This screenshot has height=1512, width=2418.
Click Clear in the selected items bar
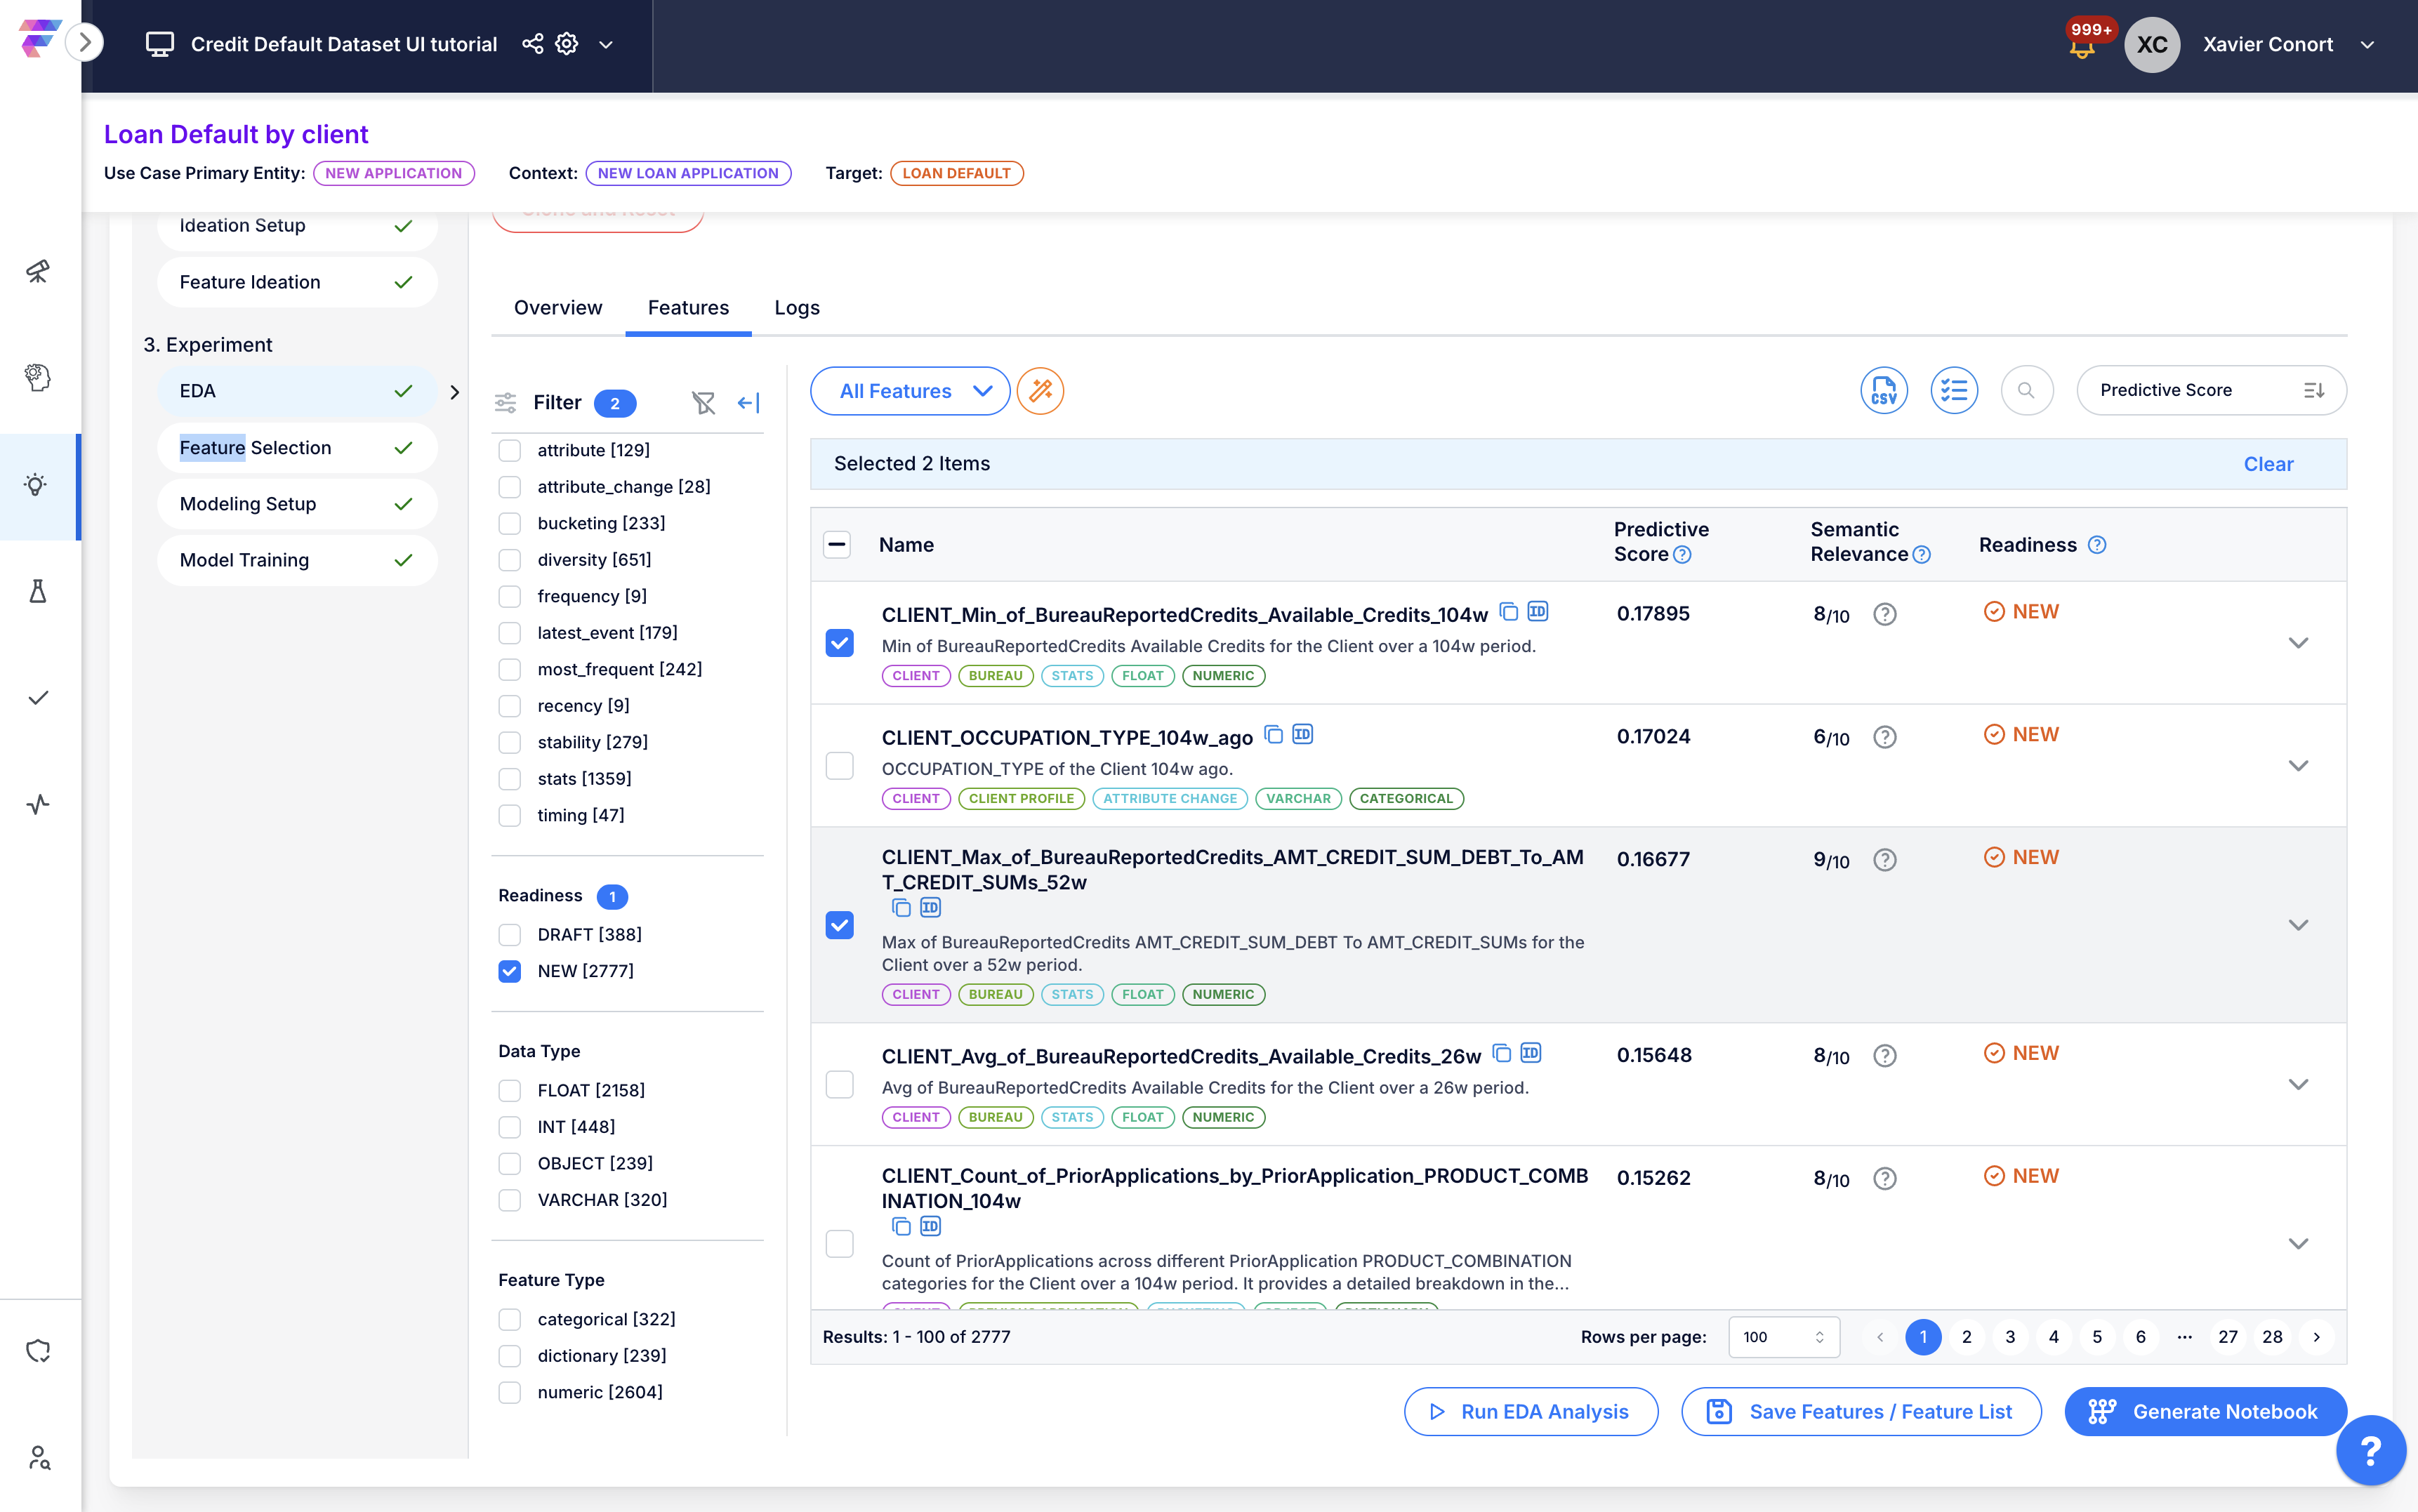(2268, 464)
